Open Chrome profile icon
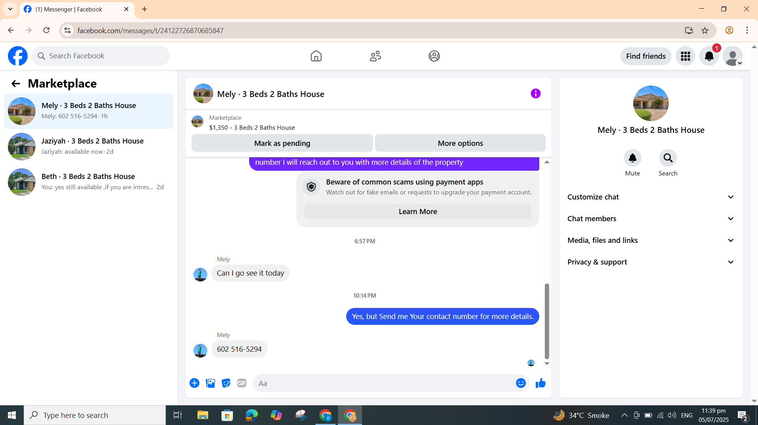The width and height of the screenshot is (758, 425). (729, 30)
